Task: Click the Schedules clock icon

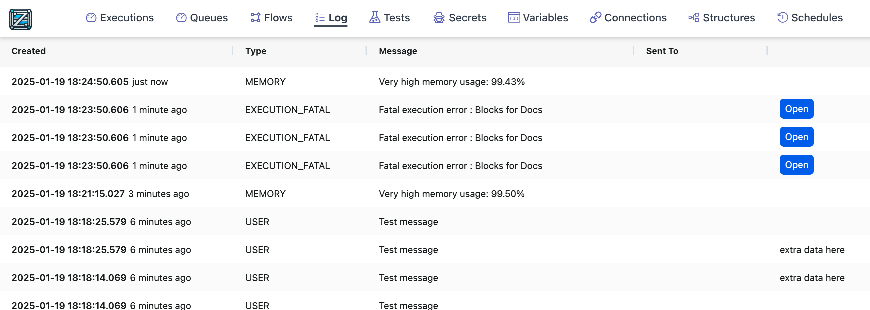Action: (782, 18)
